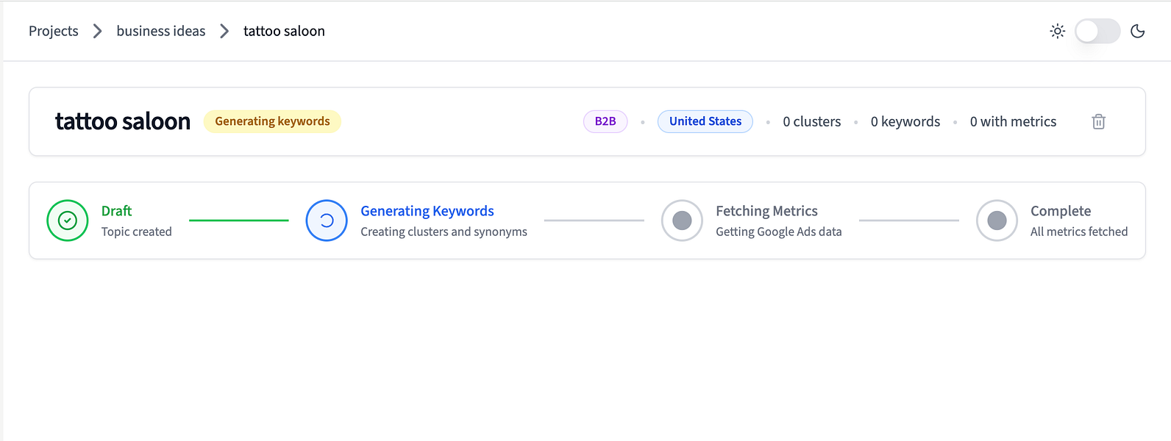1171x441 pixels.
Task: Click chevron after Projects breadcrumb
Action: (97, 31)
